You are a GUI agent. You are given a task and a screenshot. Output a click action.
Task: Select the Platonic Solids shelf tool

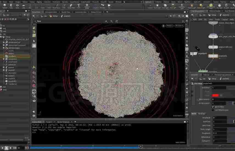point(87,6)
